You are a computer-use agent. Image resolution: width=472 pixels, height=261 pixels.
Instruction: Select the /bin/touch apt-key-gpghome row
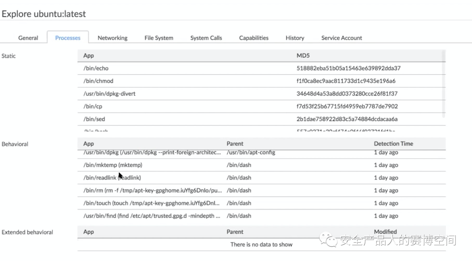pyautogui.click(x=261, y=203)
